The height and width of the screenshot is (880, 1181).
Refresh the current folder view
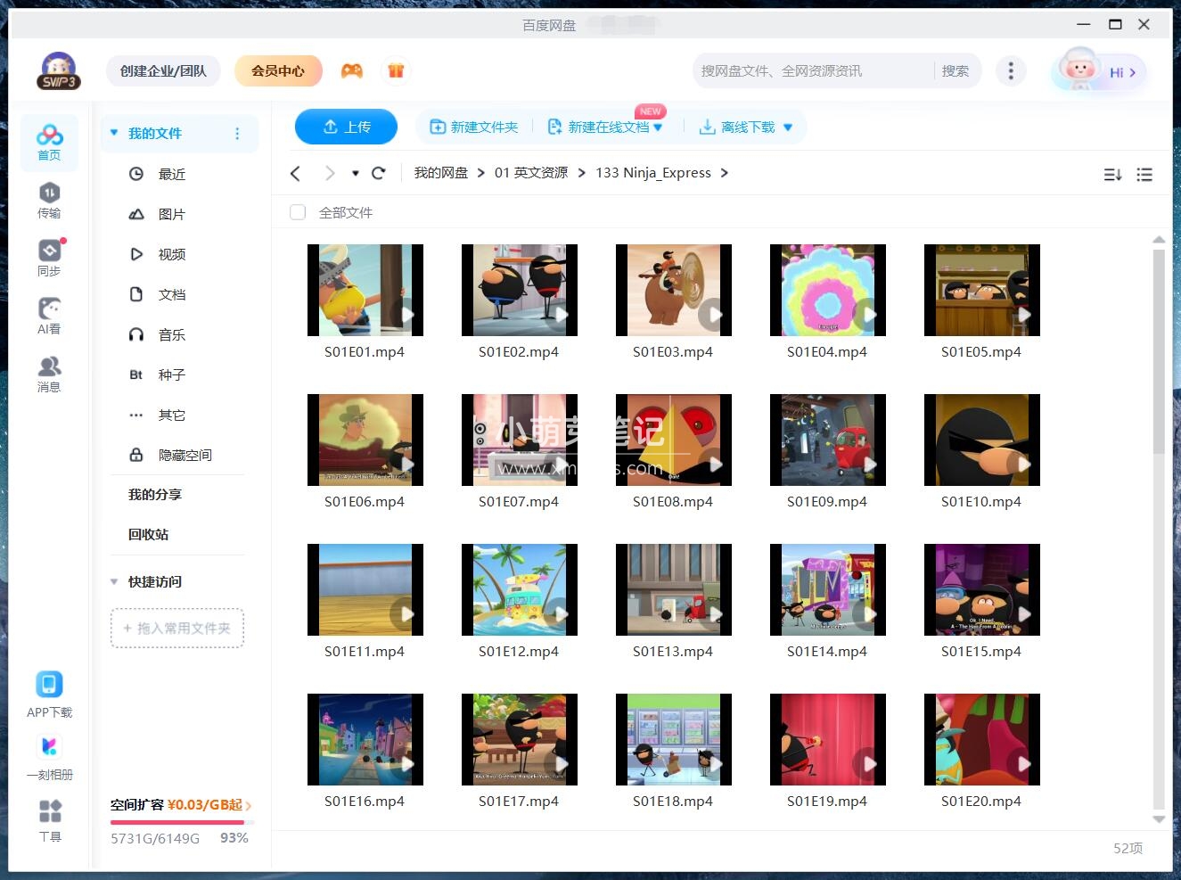(378, 173)
